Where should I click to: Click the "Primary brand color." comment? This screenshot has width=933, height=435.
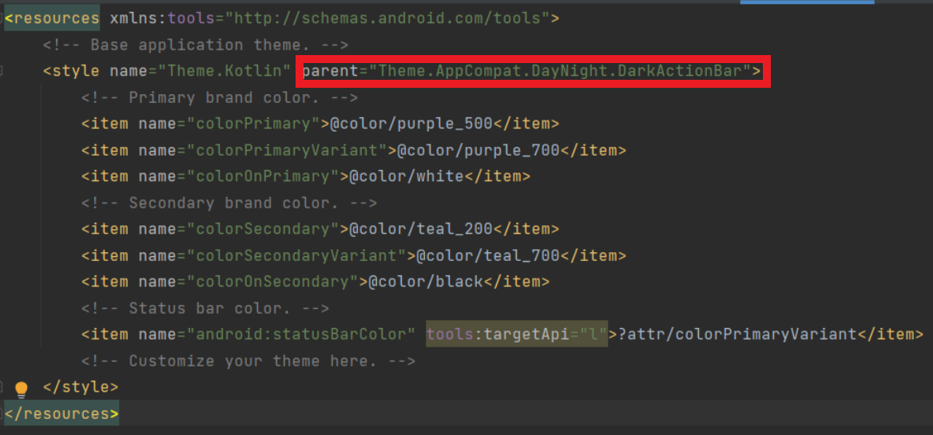[x=220, y=97]
